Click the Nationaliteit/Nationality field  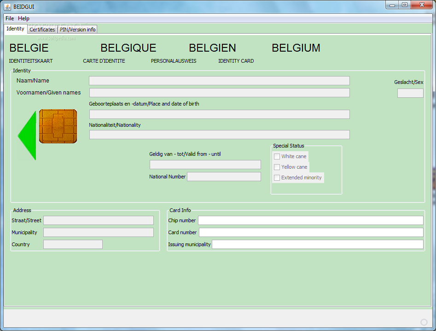(x=220, y=135)
